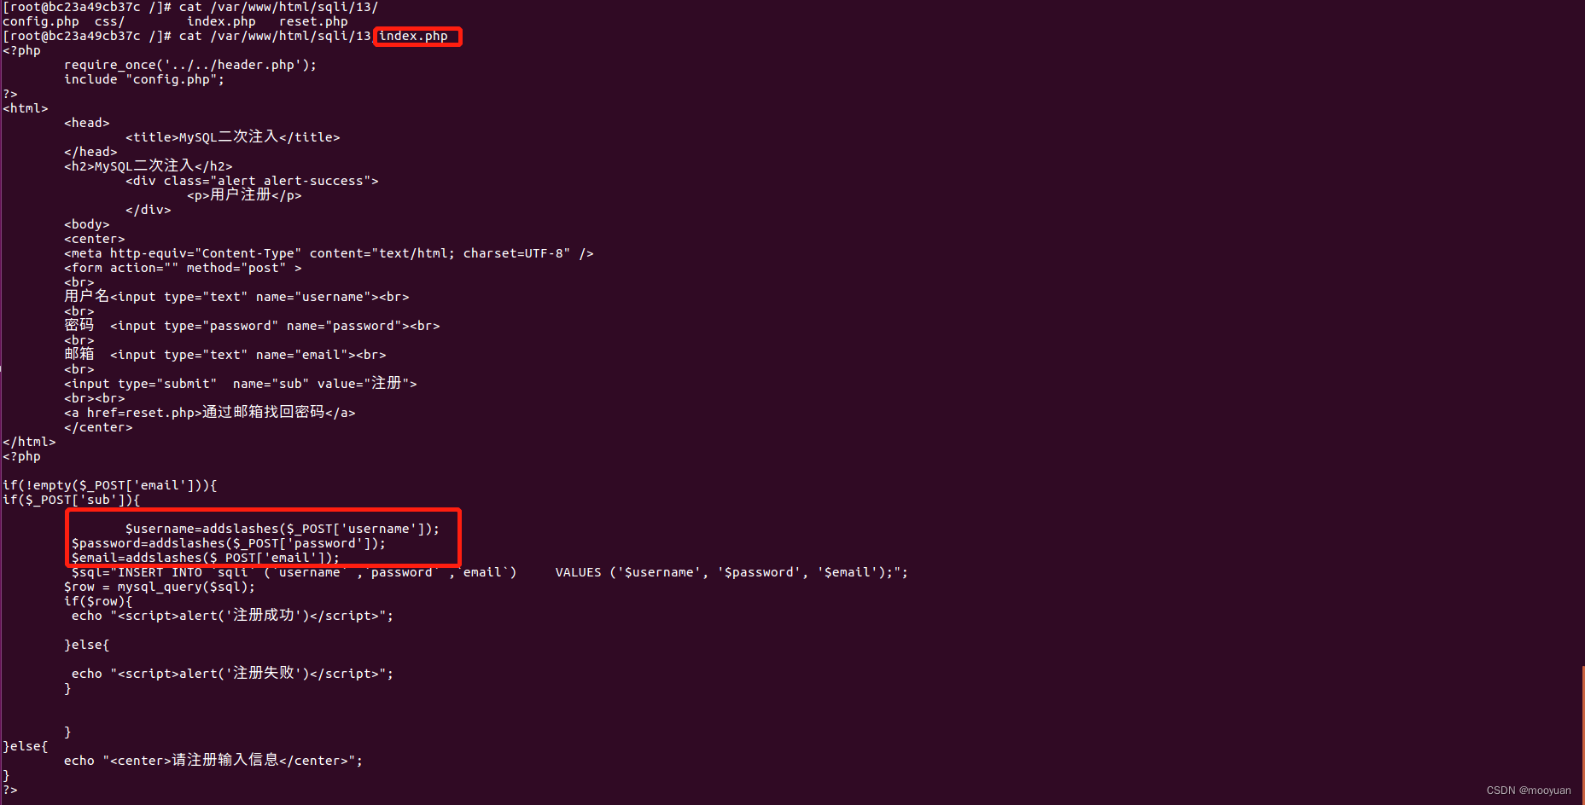Click 'reset.php' in the directory listing

313,21
